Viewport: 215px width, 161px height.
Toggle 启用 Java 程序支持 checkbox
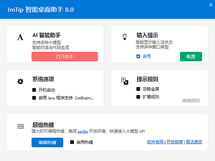34,98
